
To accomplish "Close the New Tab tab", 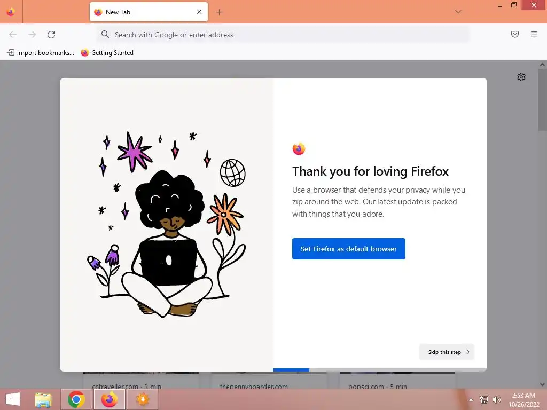I will 199,12.
